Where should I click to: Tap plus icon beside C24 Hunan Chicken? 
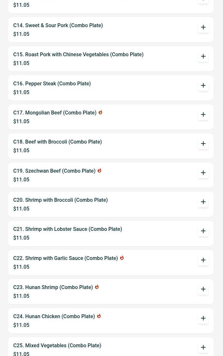203,318
